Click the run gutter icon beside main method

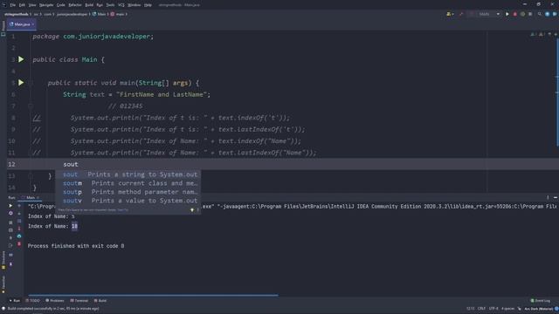(21, 83)
